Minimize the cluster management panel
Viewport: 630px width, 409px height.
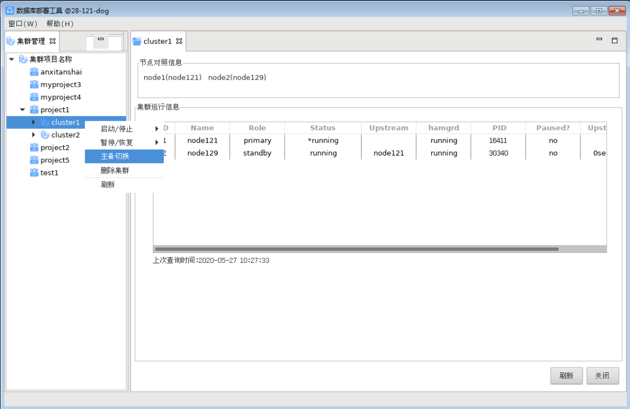pyautogui.click(x=101, y=39)
